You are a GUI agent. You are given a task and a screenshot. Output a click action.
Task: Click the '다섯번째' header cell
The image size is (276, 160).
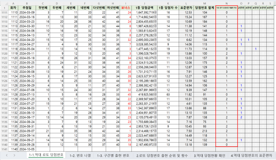click(99, 8)
